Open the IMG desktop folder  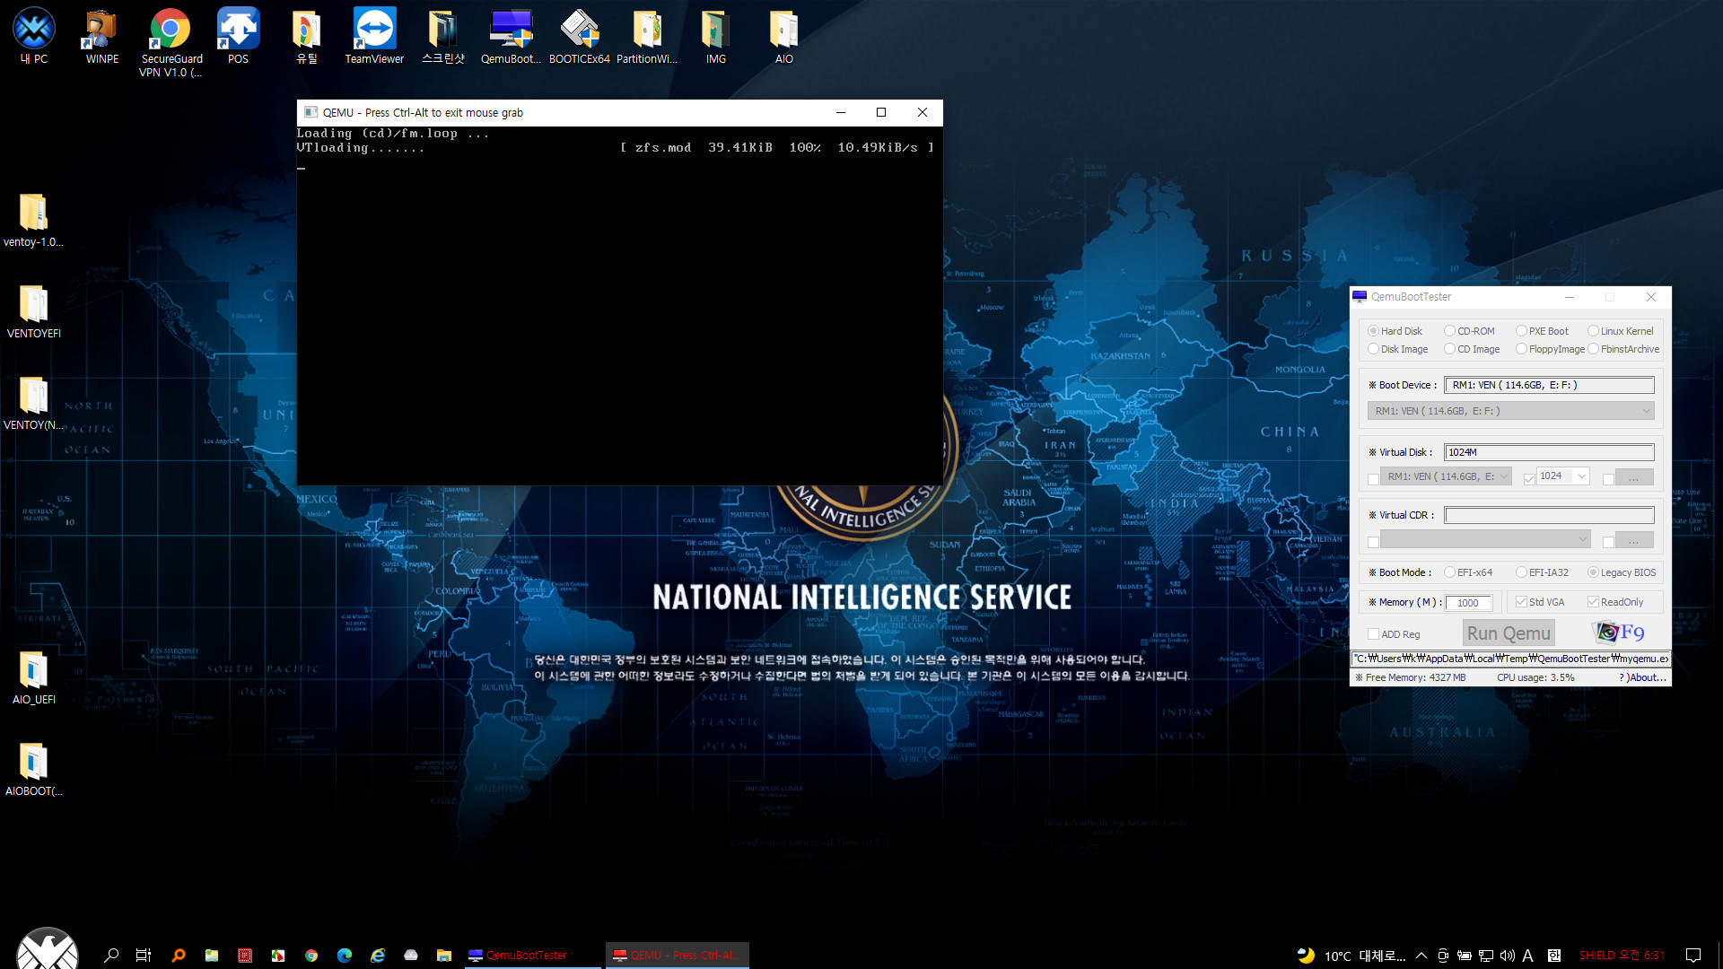(715, 36)
